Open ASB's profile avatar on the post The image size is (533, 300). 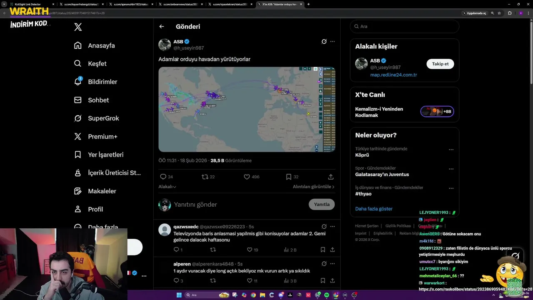click(x=165, y=45)
